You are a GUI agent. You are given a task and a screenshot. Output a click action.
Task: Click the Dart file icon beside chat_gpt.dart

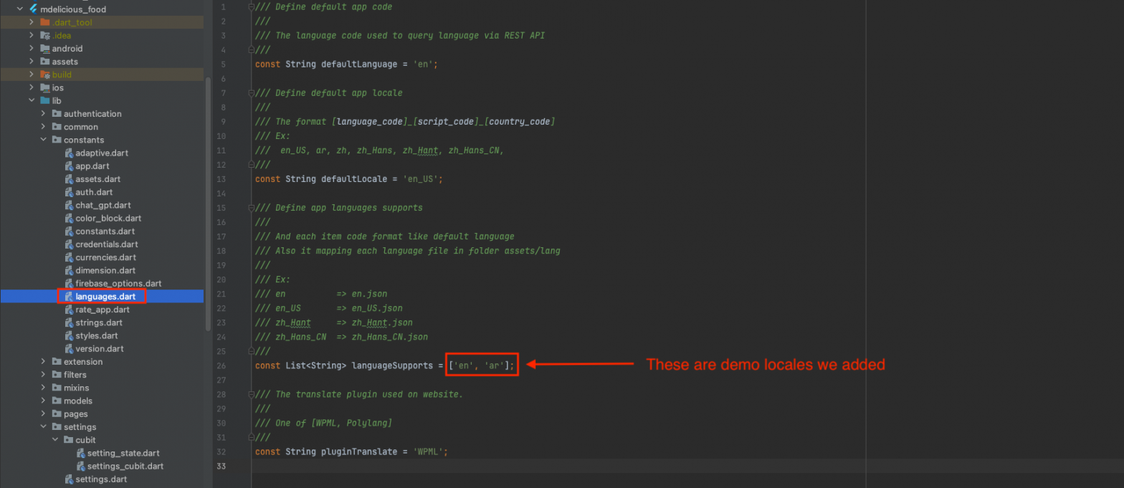[x=69, y=206]
